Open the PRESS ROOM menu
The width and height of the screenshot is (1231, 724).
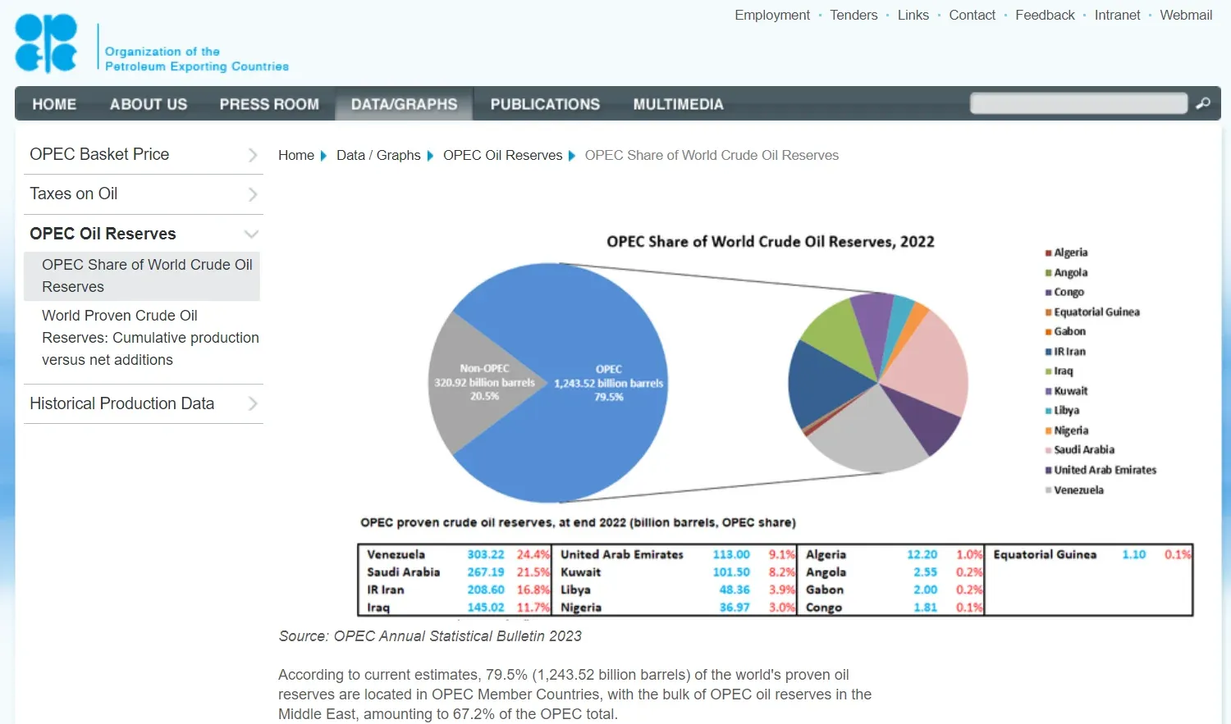[x=269, y=104]
